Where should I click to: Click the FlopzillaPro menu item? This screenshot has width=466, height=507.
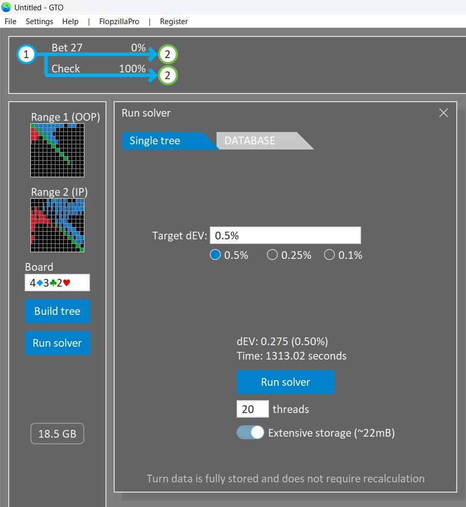tap(119, 22)
